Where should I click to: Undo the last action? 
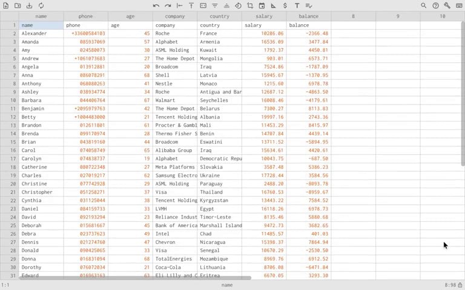tap(156, 5)
